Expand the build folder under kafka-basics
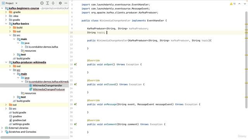 pos(10,27)
